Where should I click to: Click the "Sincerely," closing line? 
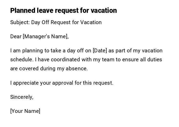pyautogui.click(x=22, y=97)
